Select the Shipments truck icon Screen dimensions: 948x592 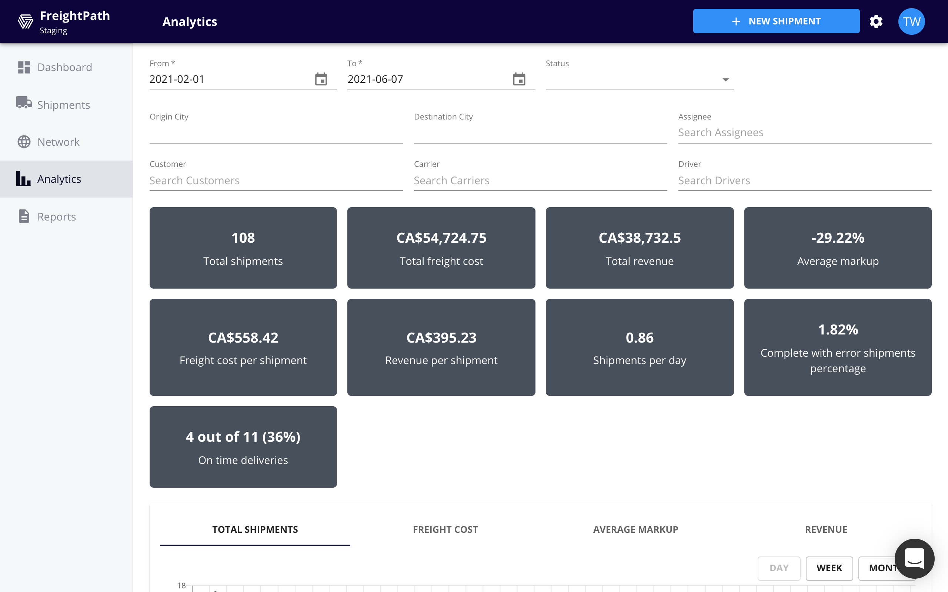(24, 104)
